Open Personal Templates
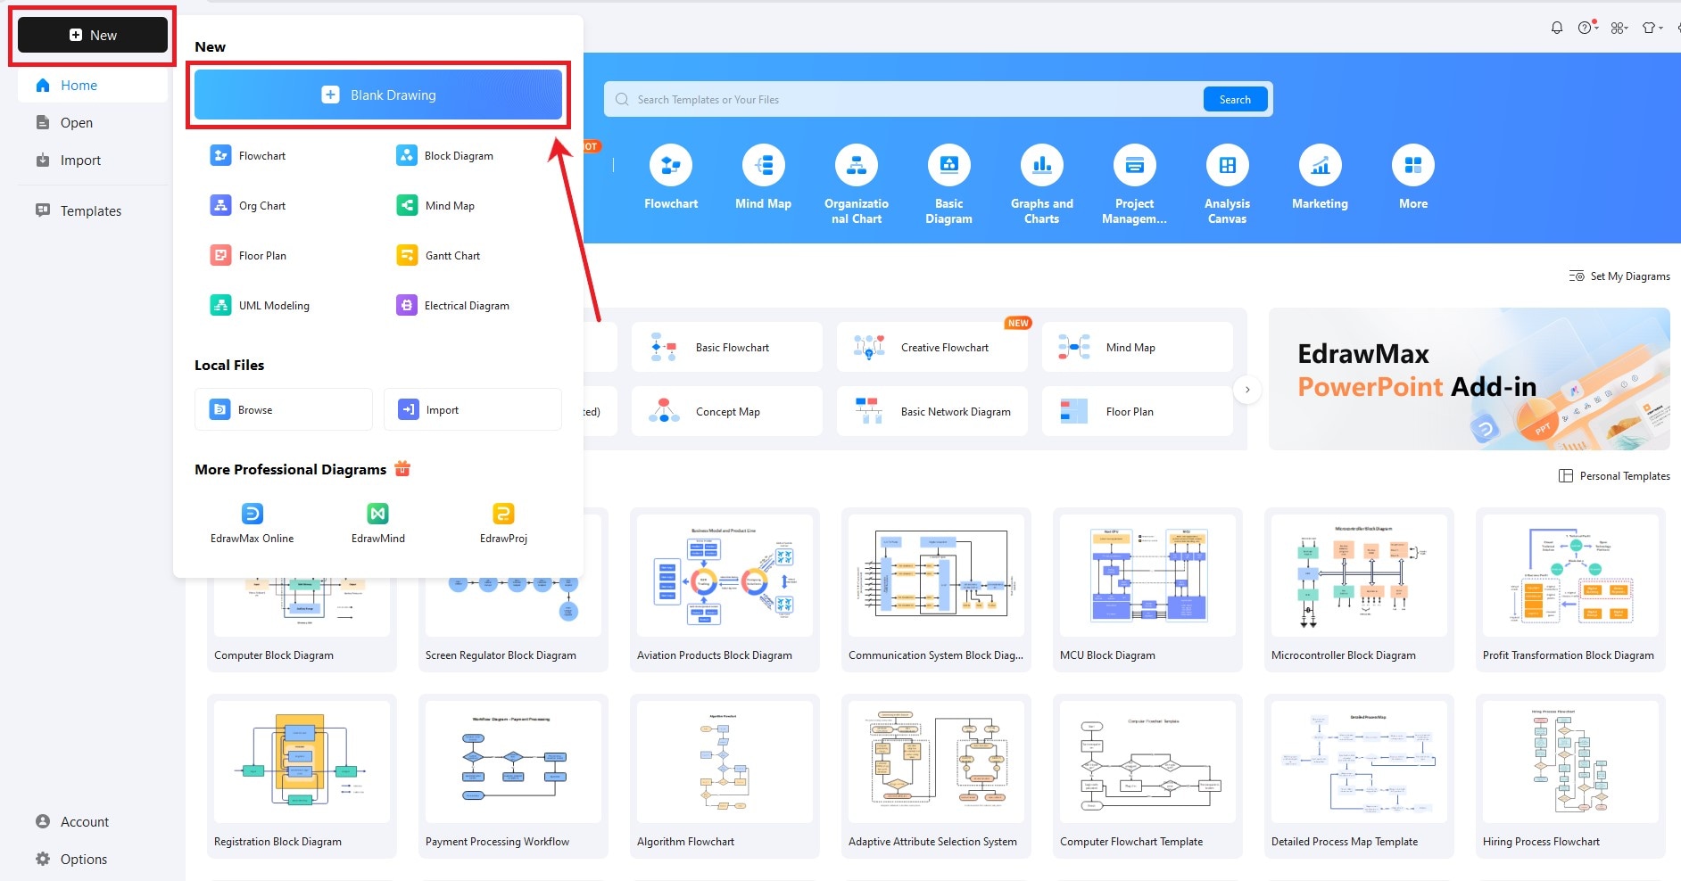 (x=1614, y=476)
